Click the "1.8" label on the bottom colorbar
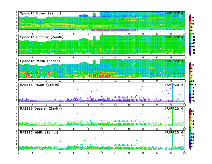Viewport: 212px width, 164px height. pos(193,121)
